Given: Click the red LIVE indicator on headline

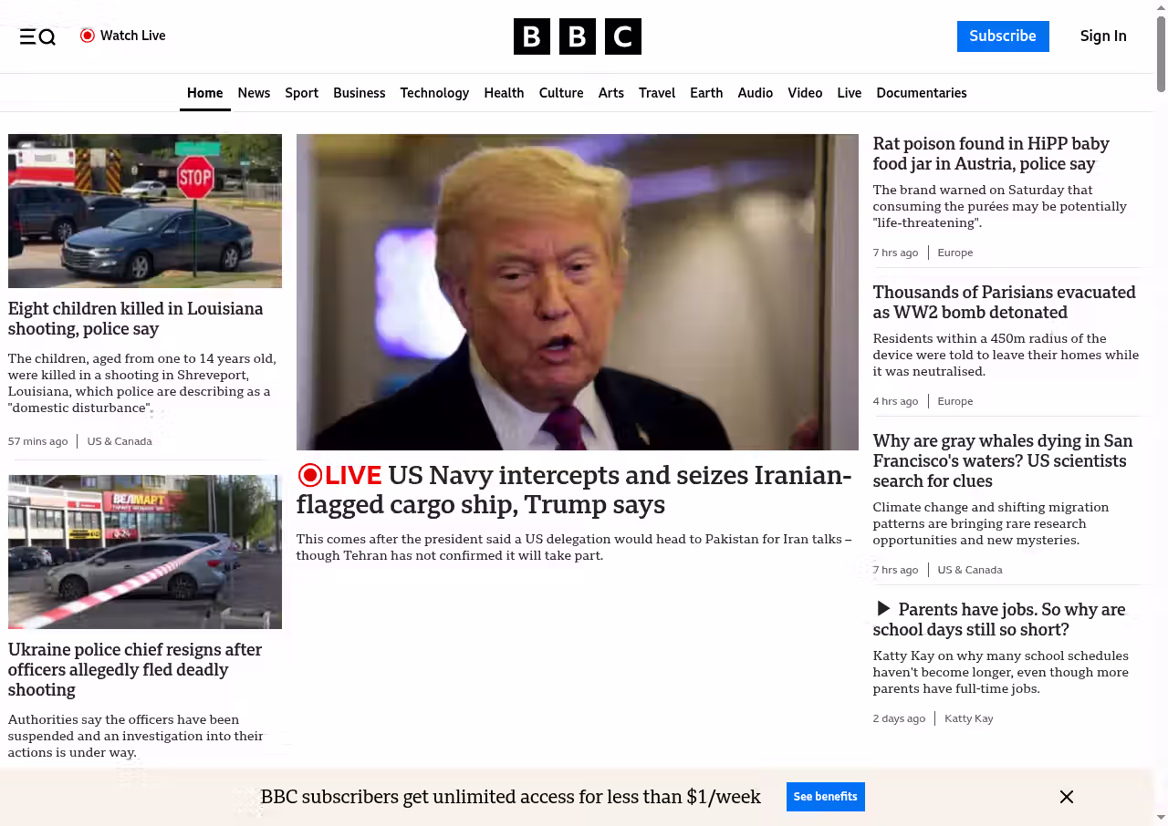Looking at the screenshot, I should pyautogui.click(x=339, y=475).
